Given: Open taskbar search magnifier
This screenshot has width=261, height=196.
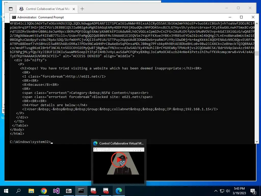Looking at the screenshot, I should click(x=18, y=191).
